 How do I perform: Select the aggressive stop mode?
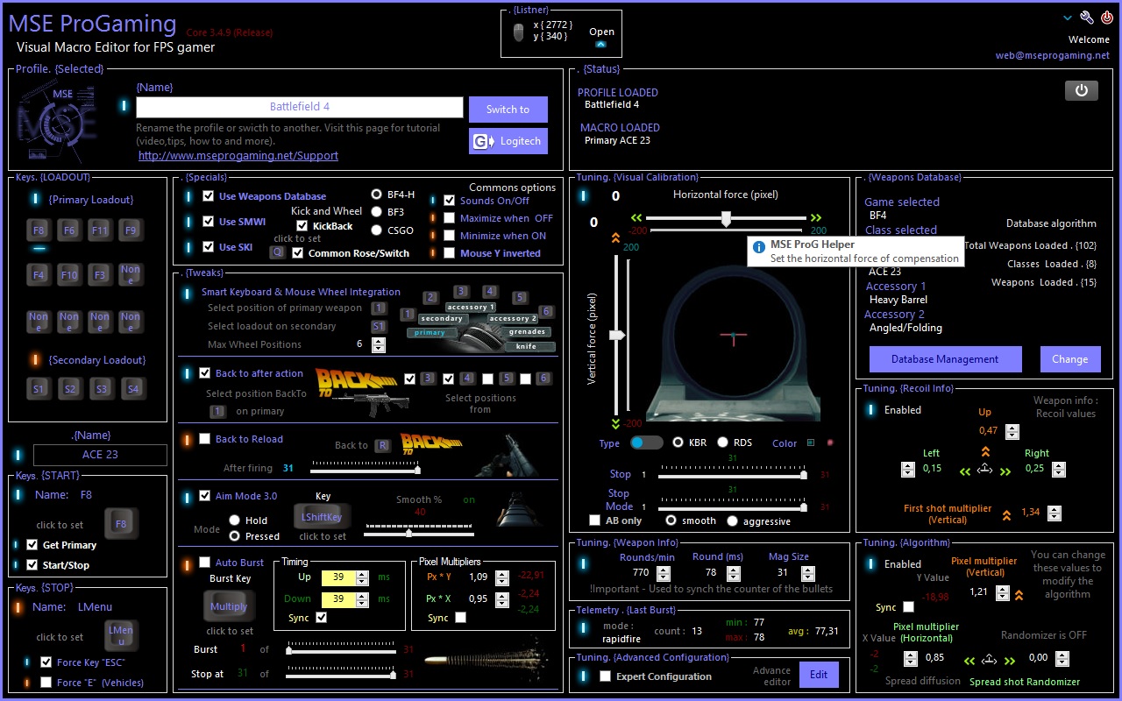coord(733,520)
